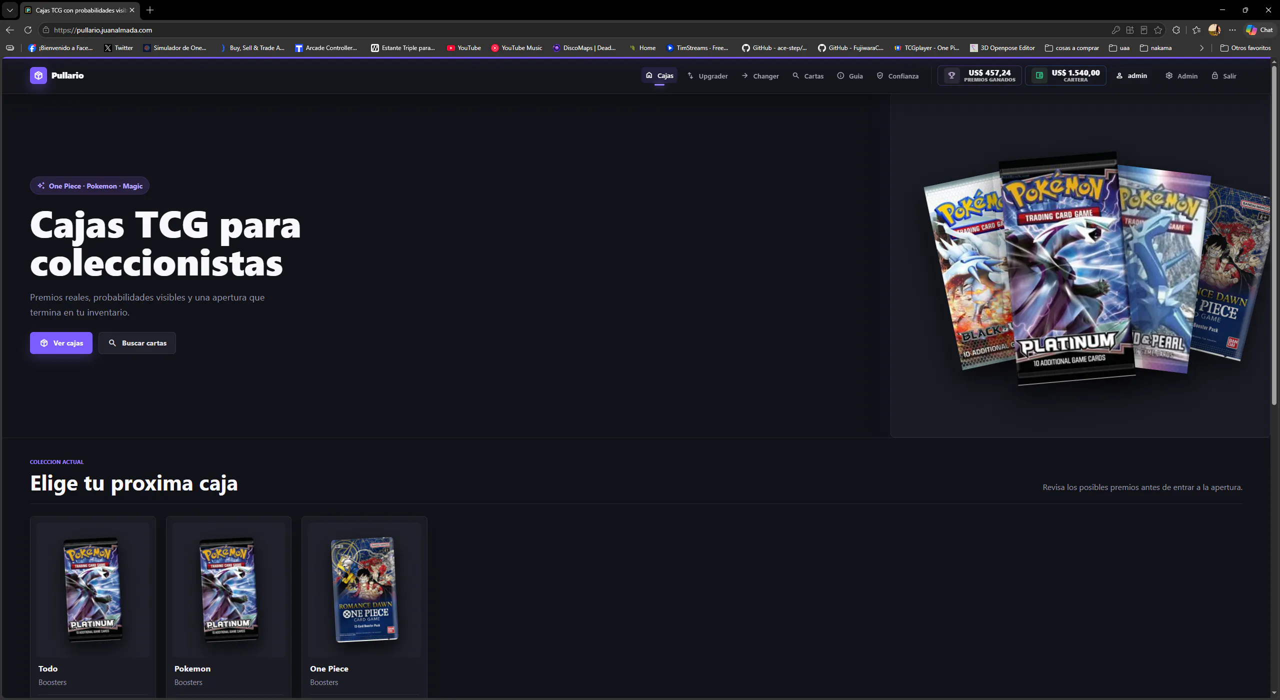Screen dimensions: 1280x700
Task: Open the Copilot Chat button
Action: click(x=1259, y=30)
